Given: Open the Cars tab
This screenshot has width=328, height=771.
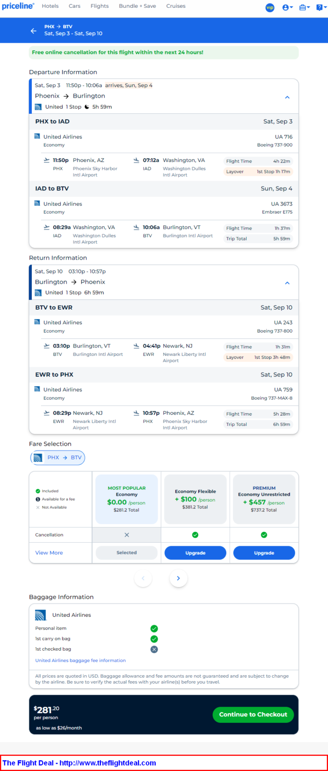Looking at the screenshot, I should [74, 6].
